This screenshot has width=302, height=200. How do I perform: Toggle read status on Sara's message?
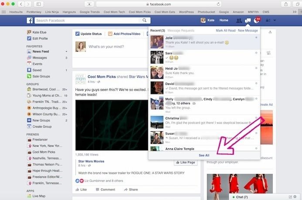(256, 53)
